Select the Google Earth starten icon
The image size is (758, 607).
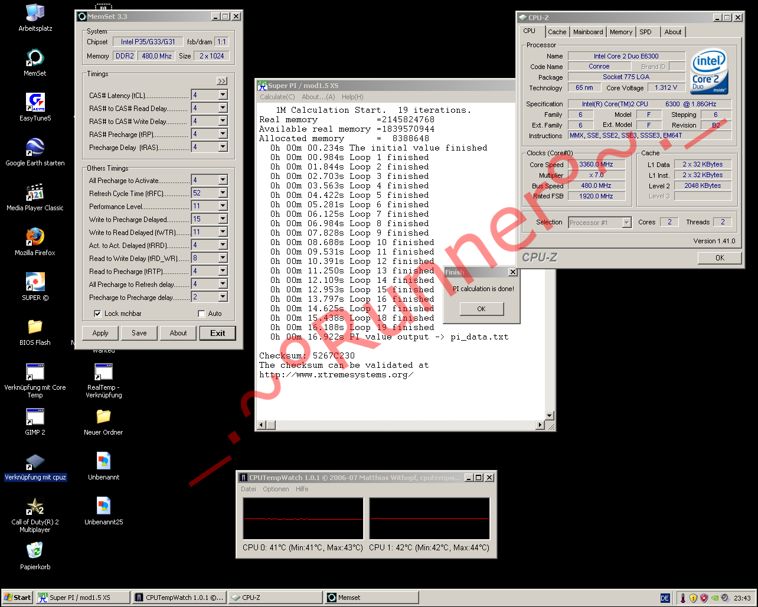click(35, 152)
